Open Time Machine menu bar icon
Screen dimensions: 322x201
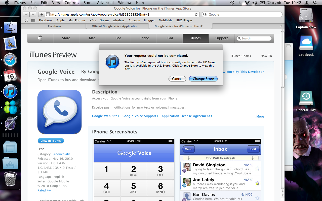232,3
